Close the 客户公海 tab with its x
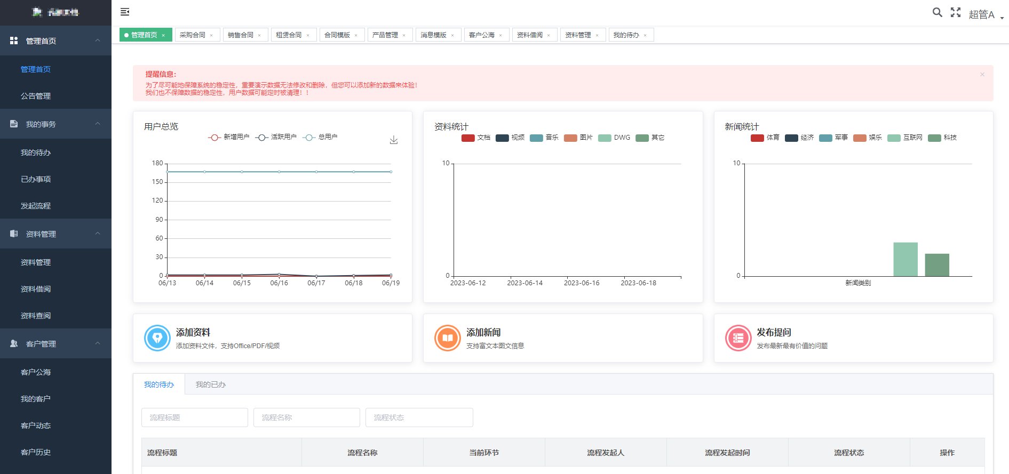This screenshot has height=474, width=1009. 500,35
